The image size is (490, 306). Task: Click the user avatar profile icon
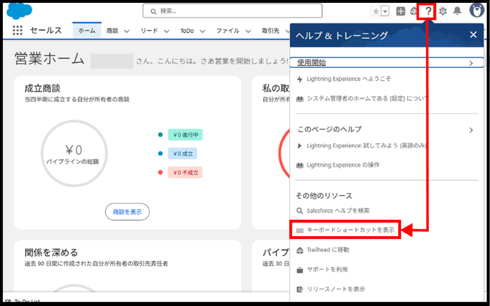click(477, 11)
